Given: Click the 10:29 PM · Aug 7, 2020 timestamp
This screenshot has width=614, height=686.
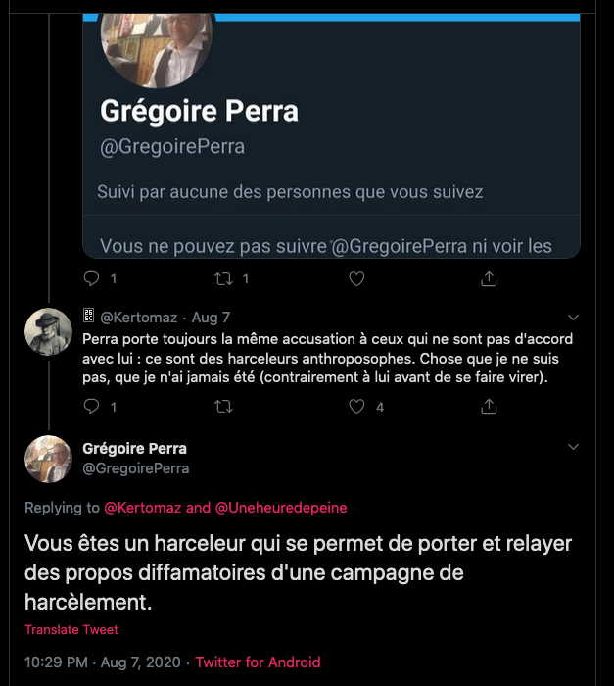Looking at the screenshot, I should 105,662.
